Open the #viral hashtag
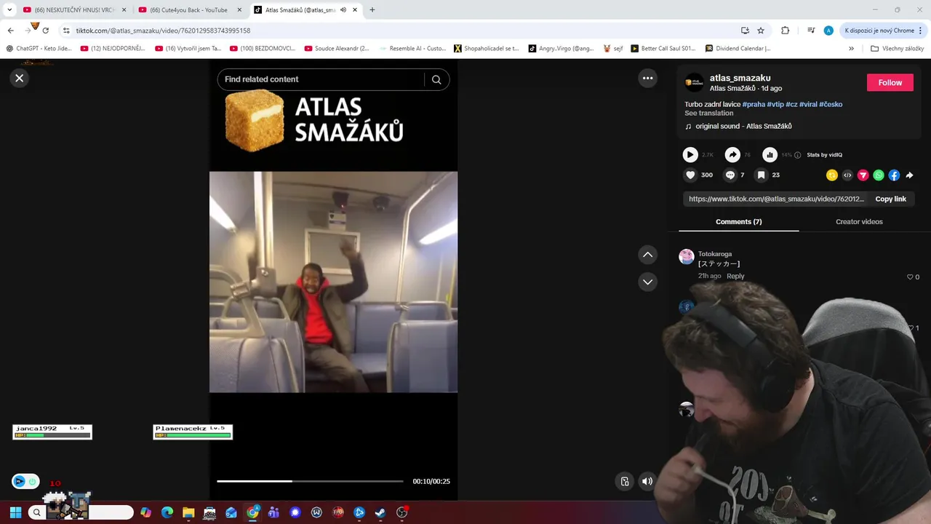This screenshot has height=524, width=931. 808,104
